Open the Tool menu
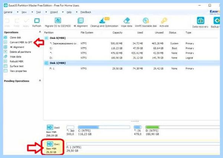223x158 pixels. (x=39, y=12)
